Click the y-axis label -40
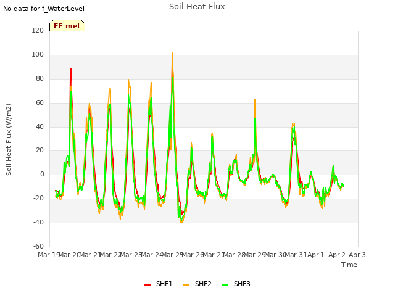Image resolution: width=395 pixels, height=296 pixels. pyautogui.click(x=38, y=222)
